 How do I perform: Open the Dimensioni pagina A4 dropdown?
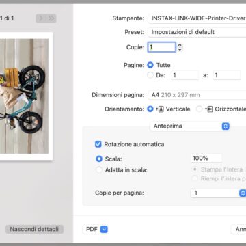[x=197, y=95]
